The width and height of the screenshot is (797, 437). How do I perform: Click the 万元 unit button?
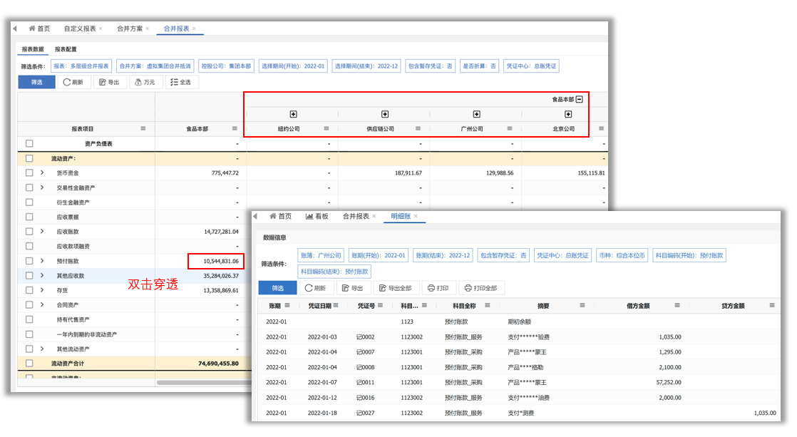click(145, 82)
